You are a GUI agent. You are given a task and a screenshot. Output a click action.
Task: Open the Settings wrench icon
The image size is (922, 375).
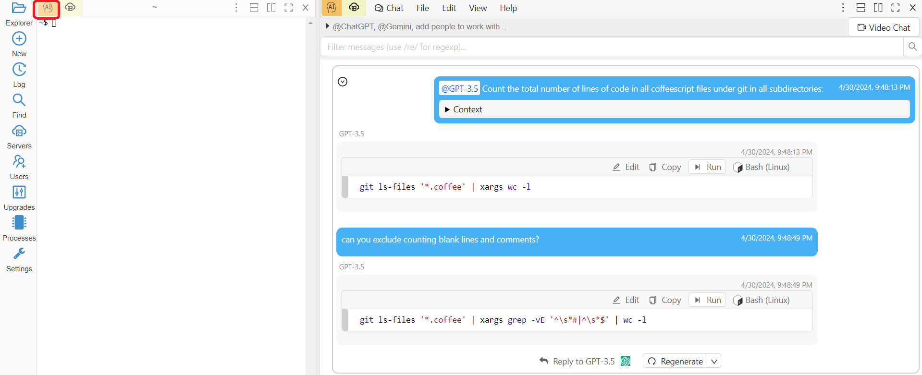point(19,254)
